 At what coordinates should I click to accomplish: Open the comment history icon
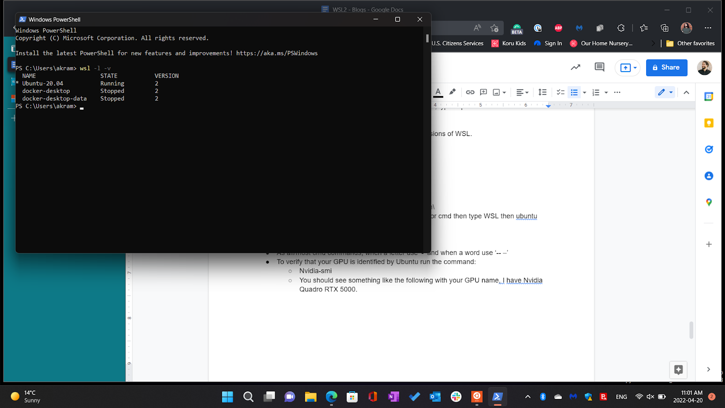click(599, 68)
